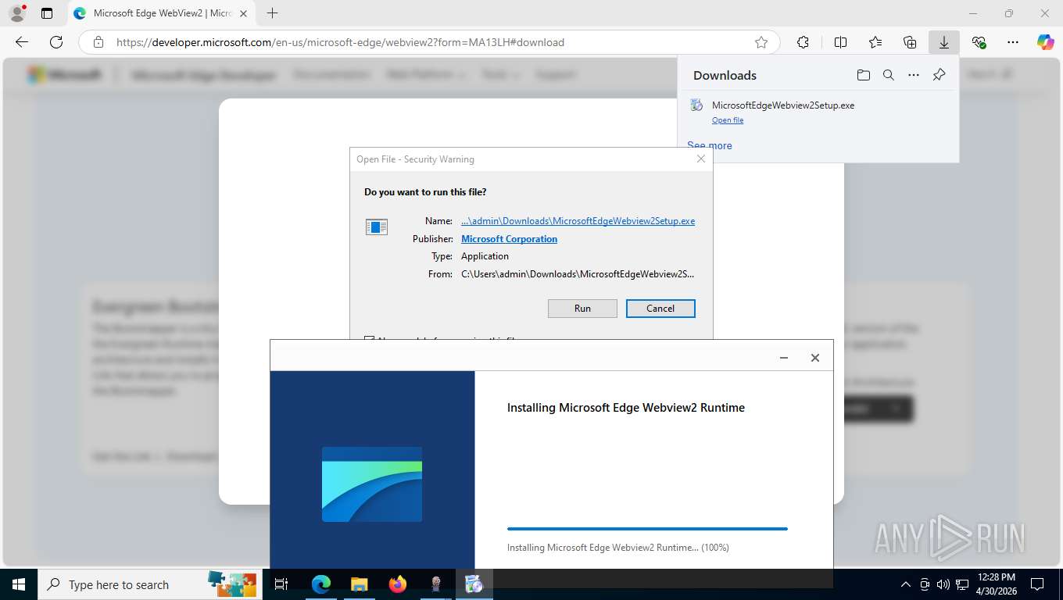Click the MicrosoftEdgeWebview2Setup.exe name in Downloads
Image resolution: width=1063 pixels, height=600 pixels.
(x=783, y=105)
